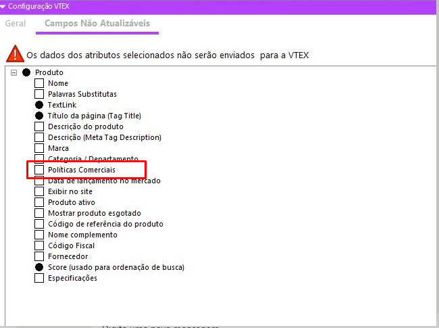Select the Fornecedor label
The image size is (439, 328).
point(68,256)
